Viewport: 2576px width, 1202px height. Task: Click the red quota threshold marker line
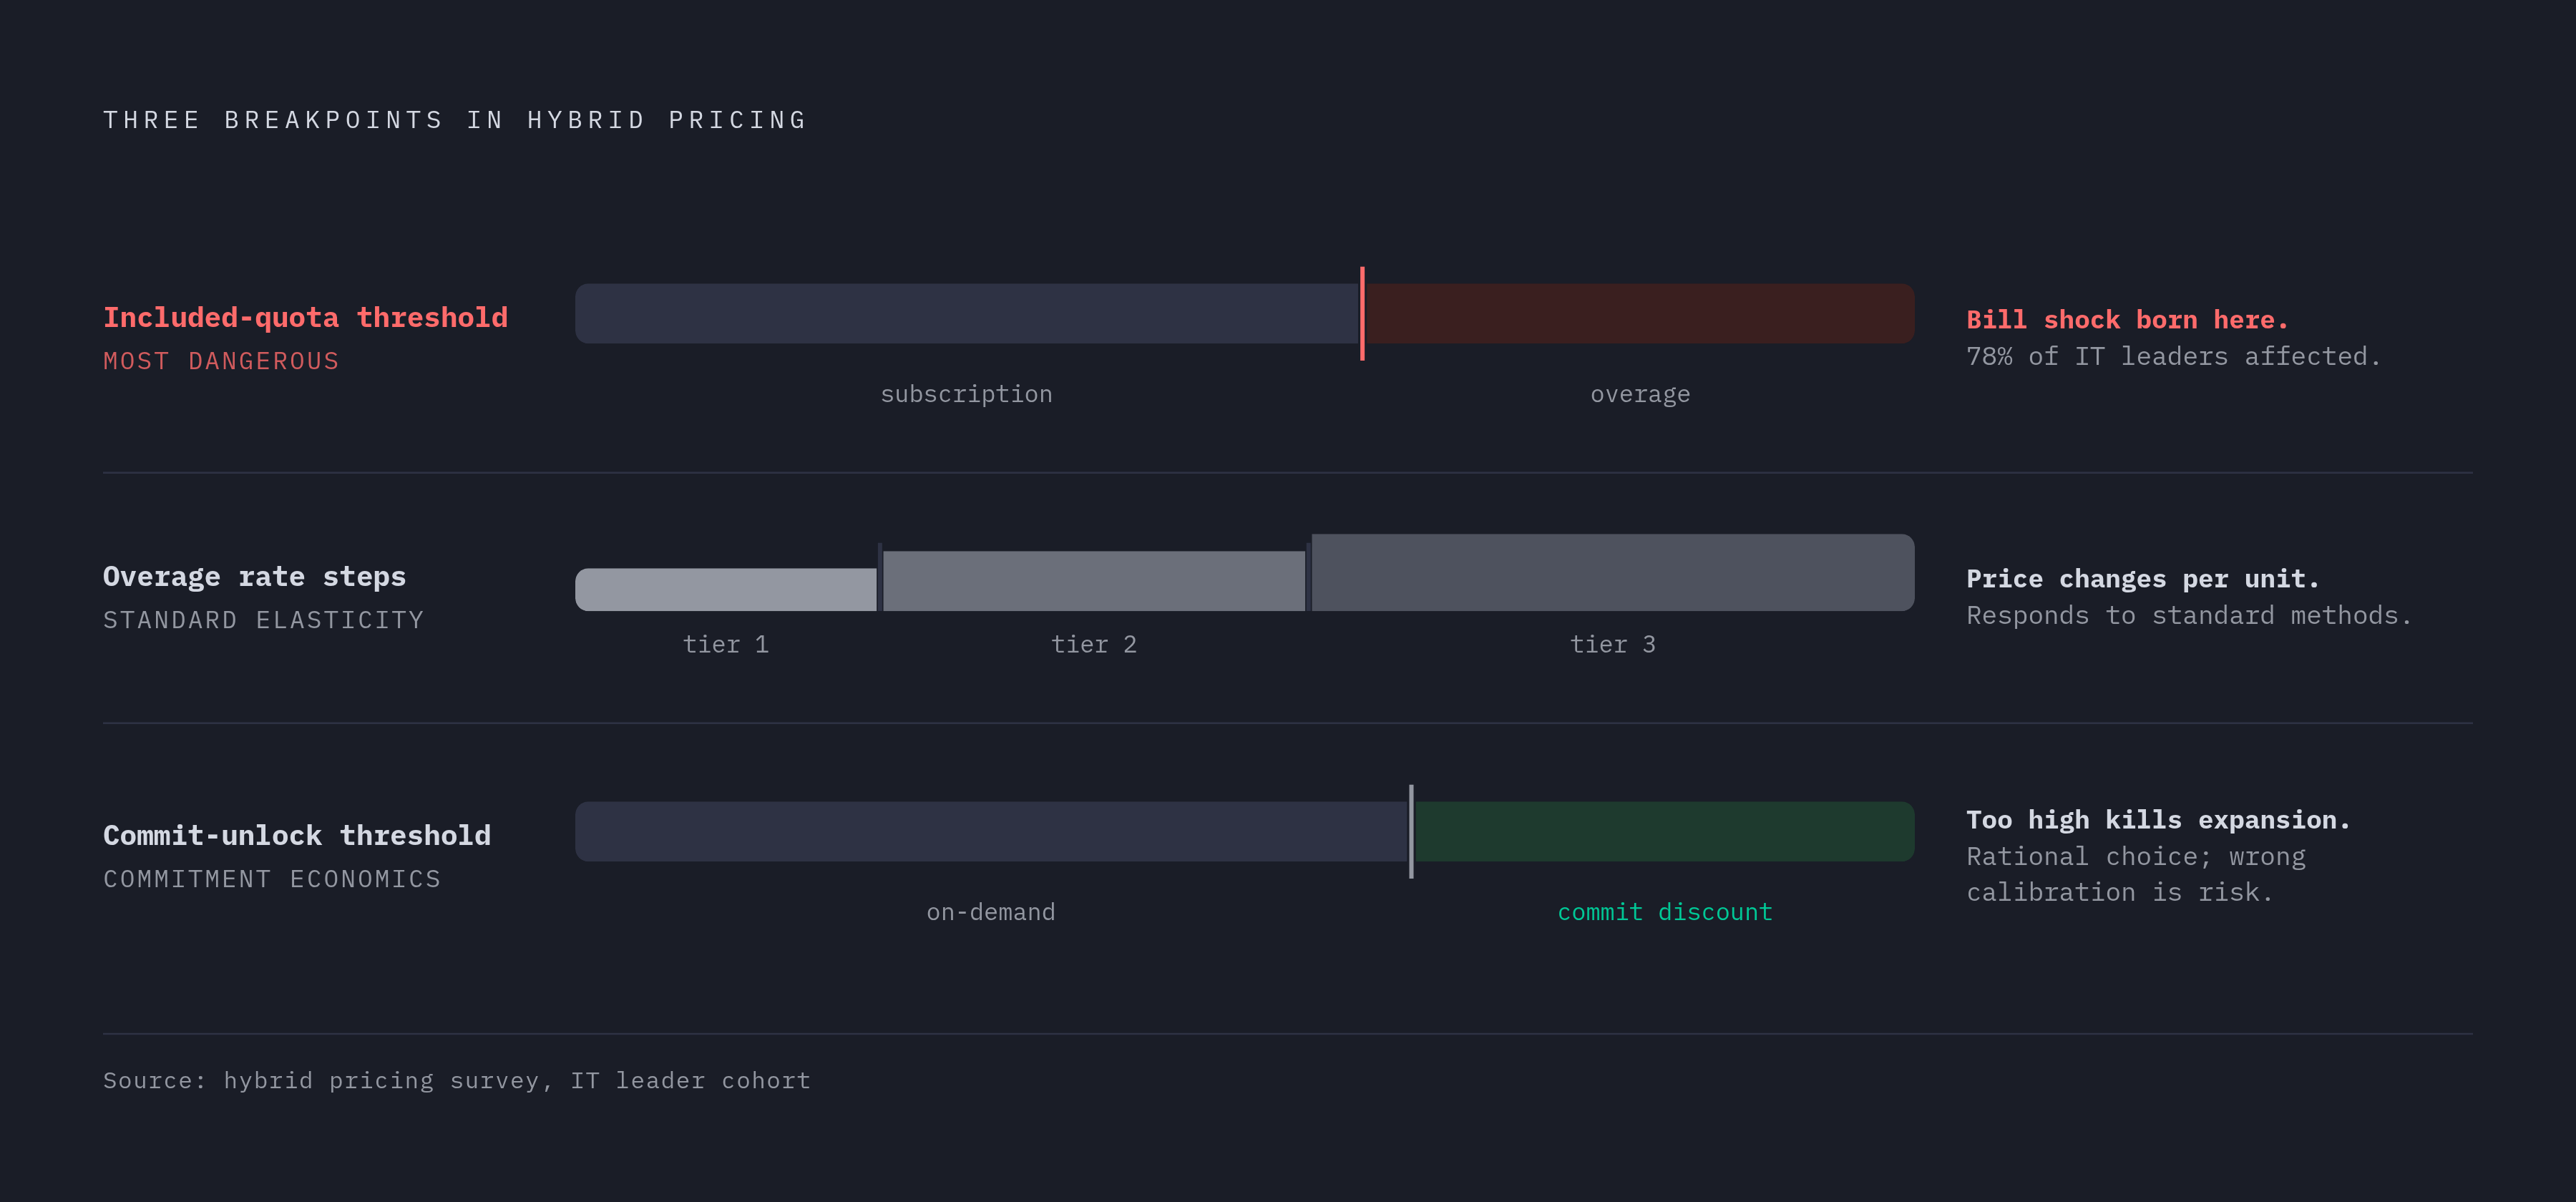pyautogui.click(x=1362, y=313)
